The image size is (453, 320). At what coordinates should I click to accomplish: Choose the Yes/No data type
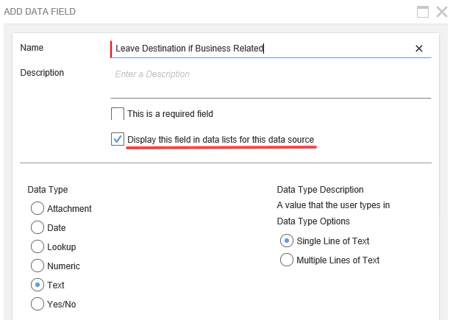(38, 304)
